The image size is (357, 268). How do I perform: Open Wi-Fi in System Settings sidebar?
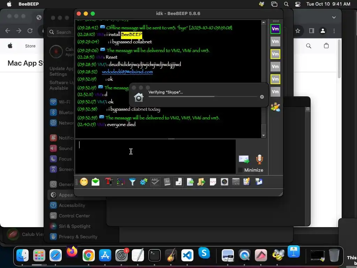click(x=60, y=102)
